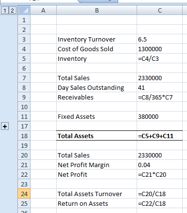Screen dimensions: 187x213
Task: Expand the collapsed row group
Action: tap(5, 127)
